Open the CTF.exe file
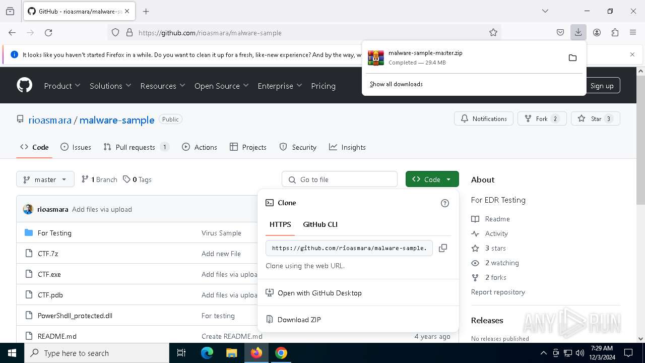 tap(49, 274)
